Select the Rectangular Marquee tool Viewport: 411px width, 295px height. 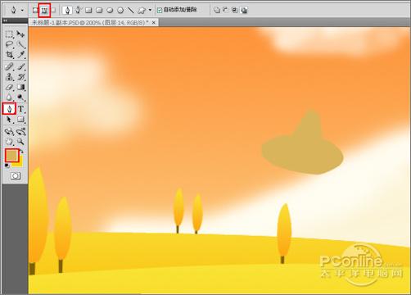pos(9,34)
